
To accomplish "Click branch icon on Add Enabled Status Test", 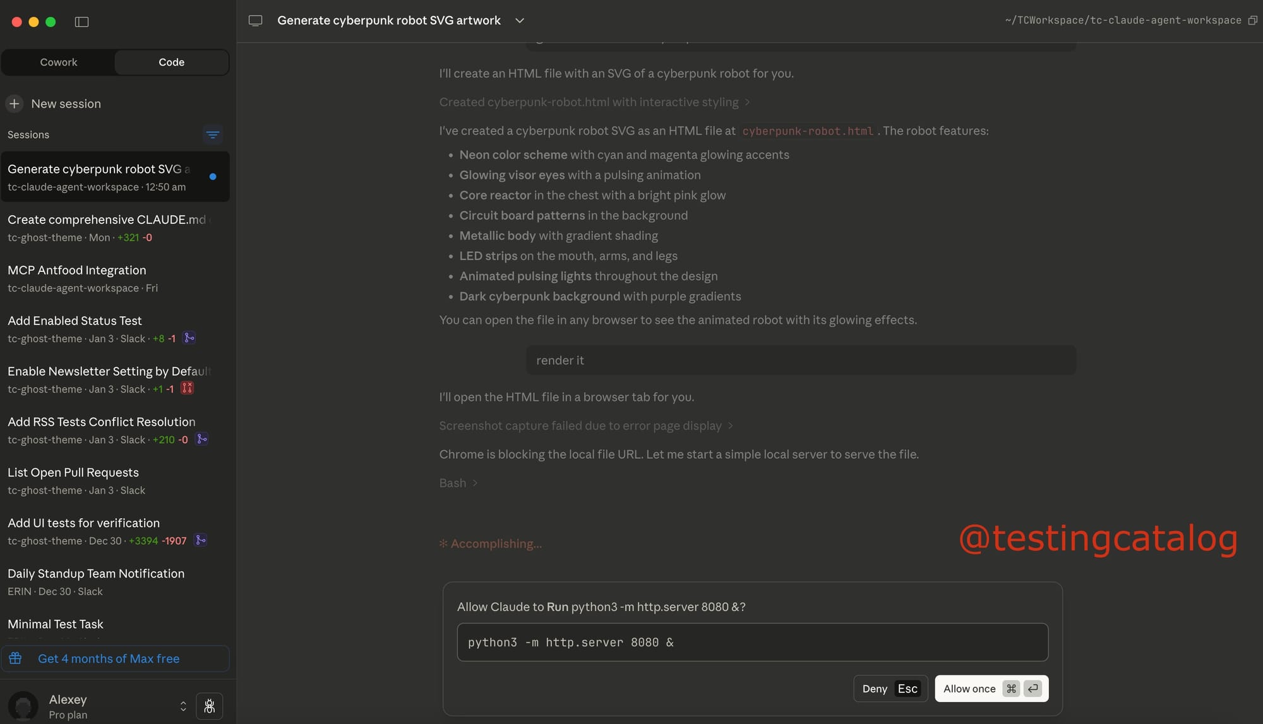I will [189, 338].
